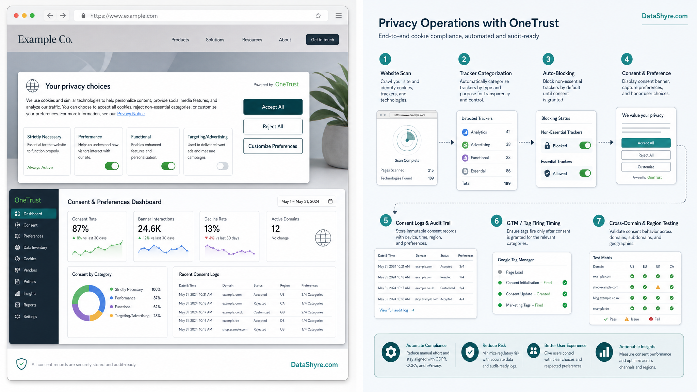The width and height of the screenshot is (697, 392).
Task: Open the Resources nav menu
Action: [252, 40]
